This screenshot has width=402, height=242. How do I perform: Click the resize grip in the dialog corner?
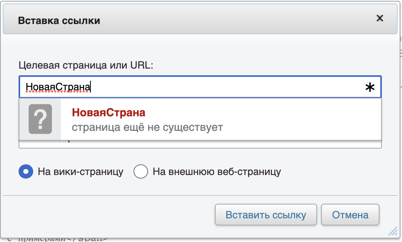click(x=393, y=231)
